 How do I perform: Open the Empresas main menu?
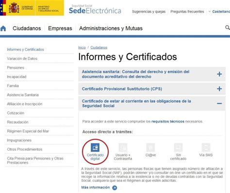click(60, 28)
